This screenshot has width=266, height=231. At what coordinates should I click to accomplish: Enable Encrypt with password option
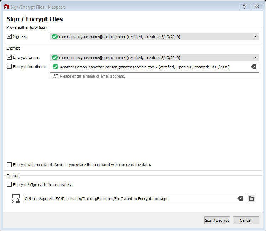10,164
